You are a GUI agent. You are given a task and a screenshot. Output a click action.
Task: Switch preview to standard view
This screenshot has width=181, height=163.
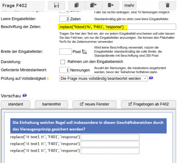click(16, 104)
